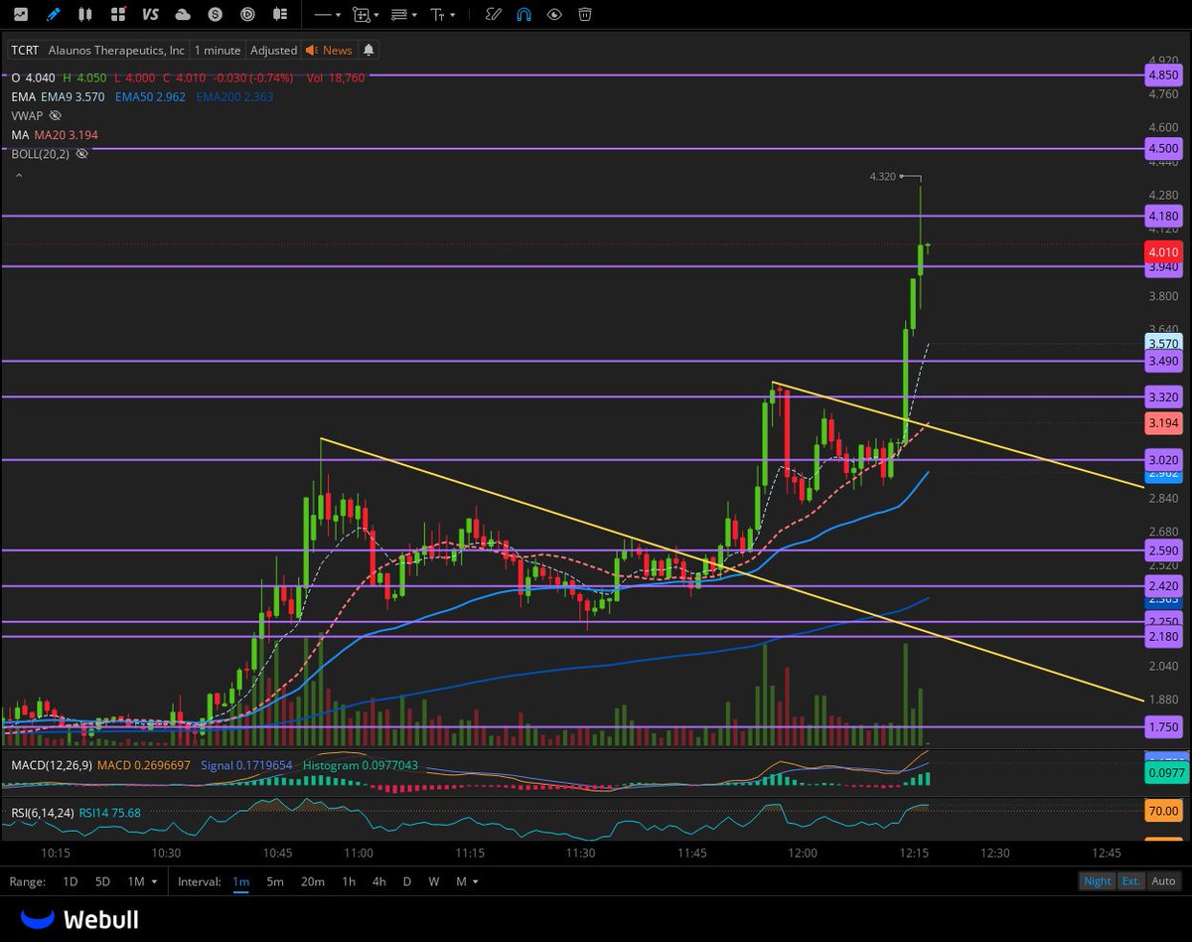1192x942 pixels.
Task: Open the Adjusted price setting
Action: [273, 50]
